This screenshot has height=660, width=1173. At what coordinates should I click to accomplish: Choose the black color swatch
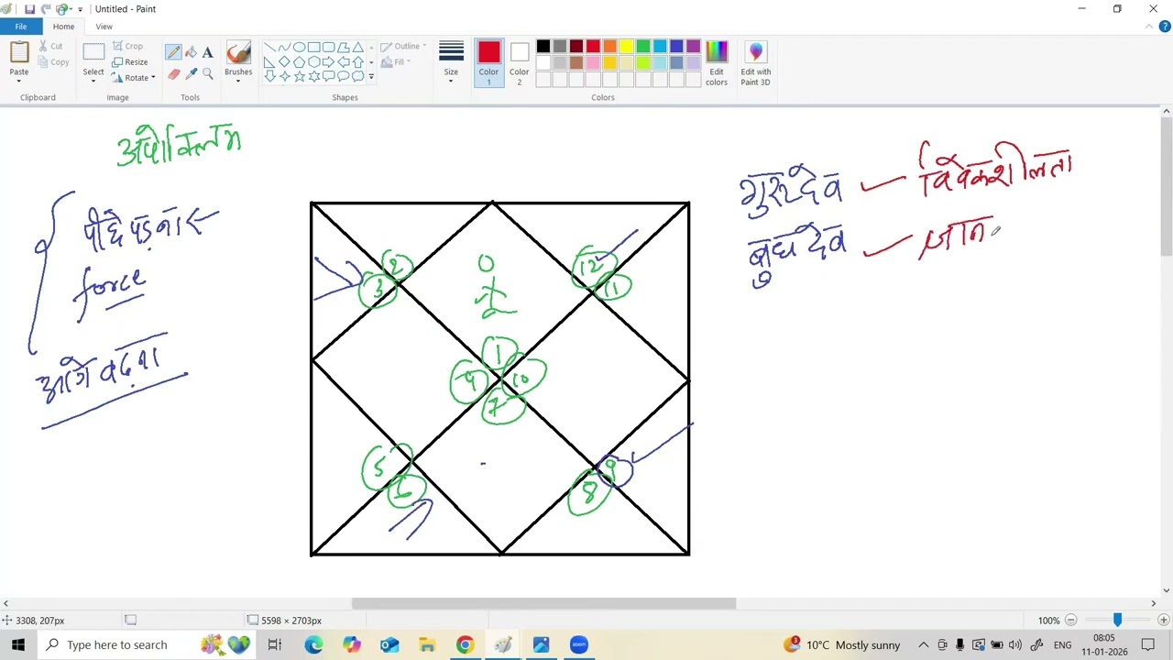[543, 47]
